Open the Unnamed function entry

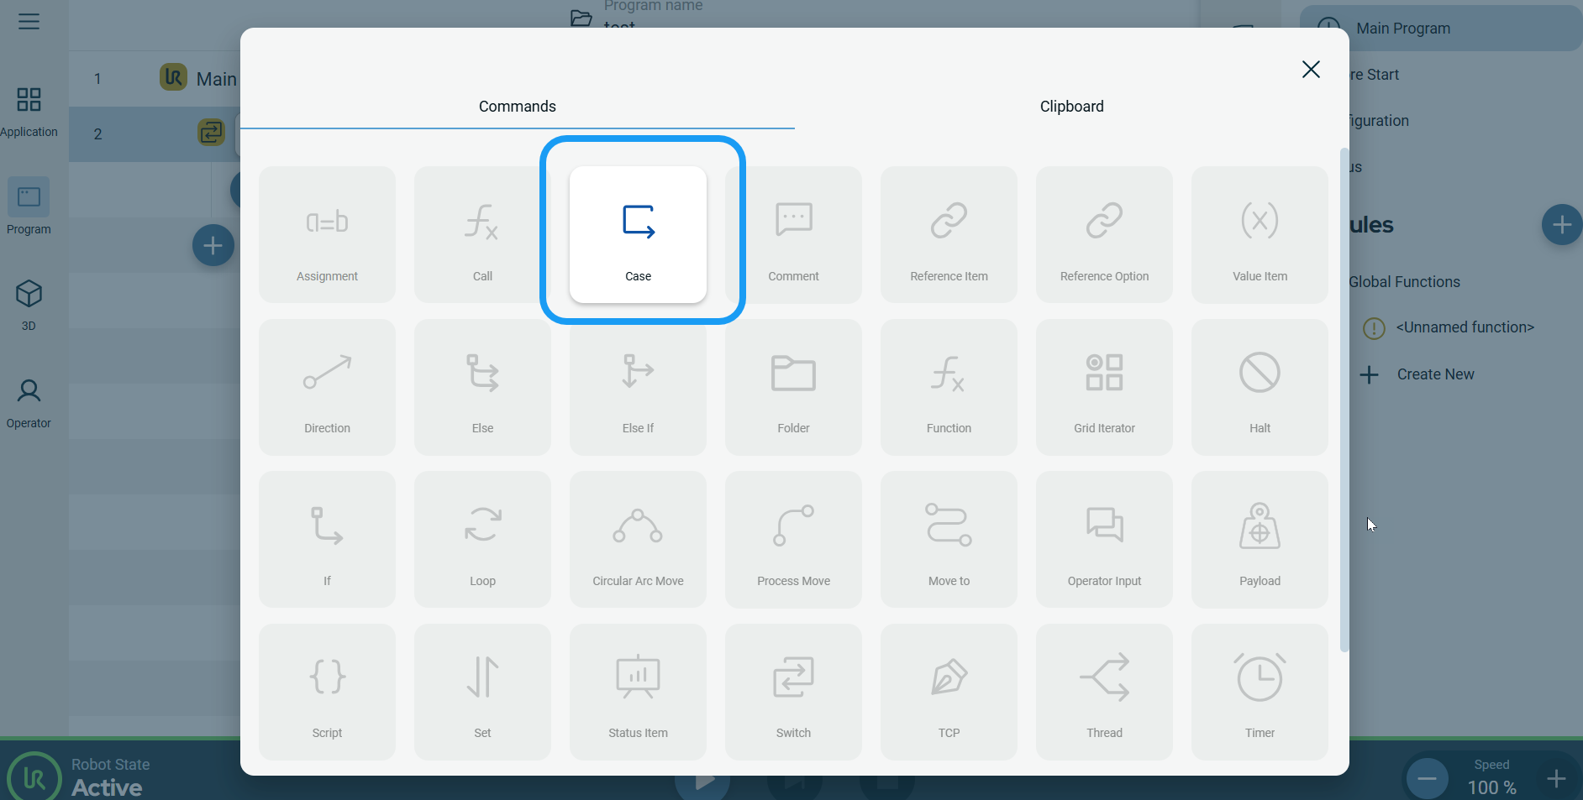[1465, 327]
